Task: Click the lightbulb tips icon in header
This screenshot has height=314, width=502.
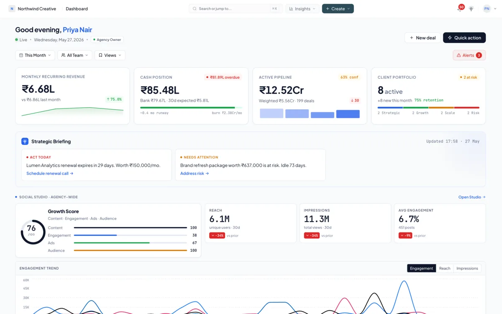Action: 471,9
